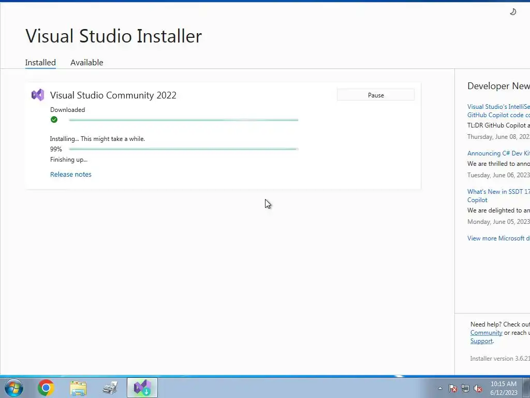Switch to the Installed tab
This screenshot has width=530, height=398.
(x=40, y=63)
